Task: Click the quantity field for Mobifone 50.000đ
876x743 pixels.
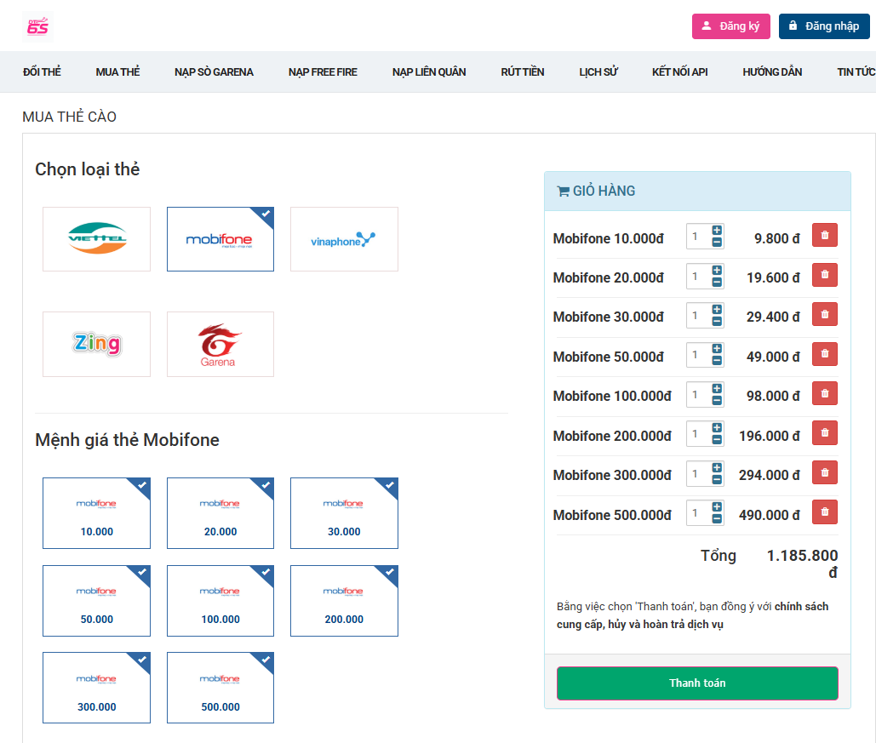Action: tap(698, 355)
